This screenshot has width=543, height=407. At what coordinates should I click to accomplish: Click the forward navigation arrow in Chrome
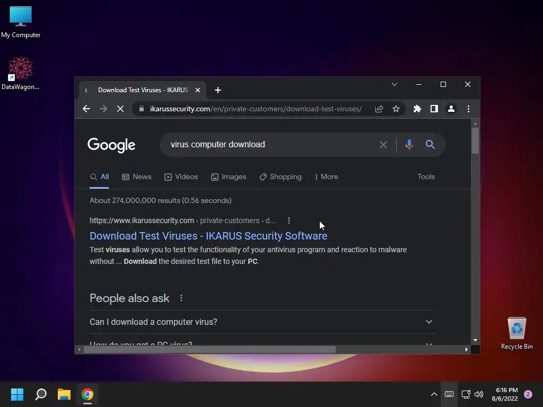[x=103, y=109]
